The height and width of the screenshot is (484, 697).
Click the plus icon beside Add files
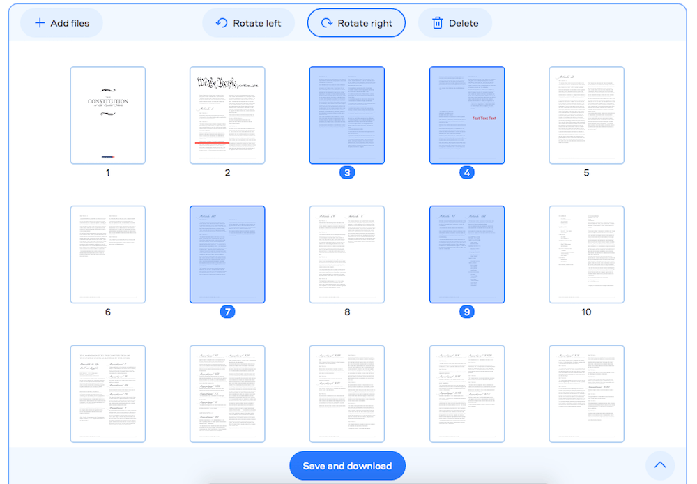(40, 22)
